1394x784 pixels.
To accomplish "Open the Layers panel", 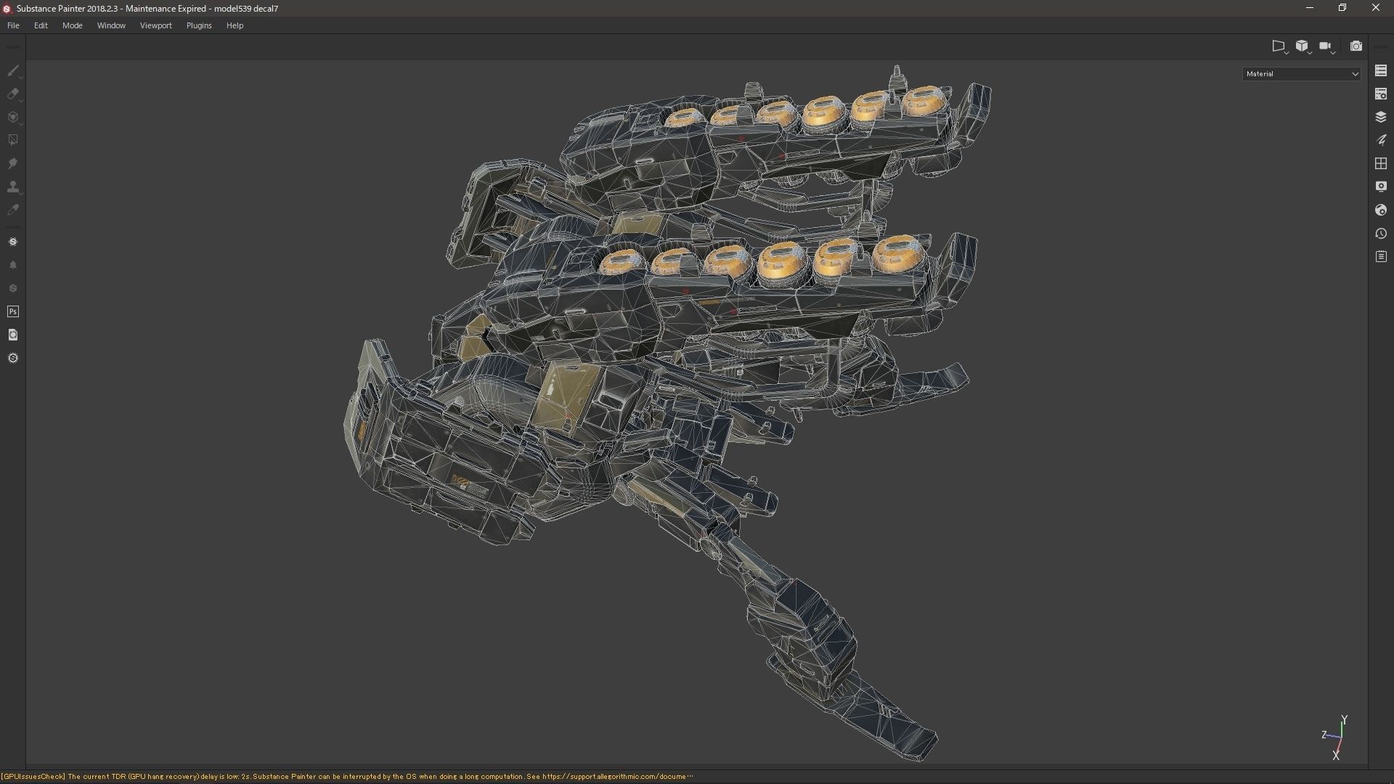I will pyautogui.click(x=1381, y=117).
